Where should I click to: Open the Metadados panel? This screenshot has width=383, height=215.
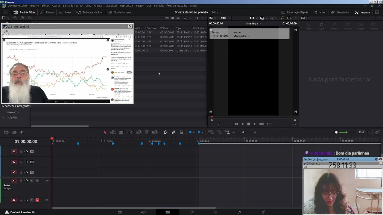pos(340,12)
